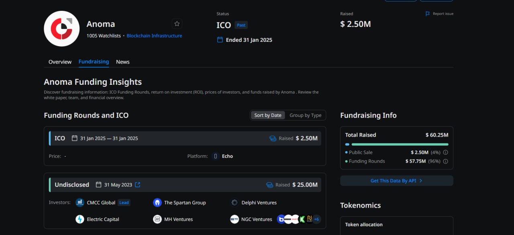Click the "Tokenomics" section heading
514x235 pixels.
(x=361, y=205)
